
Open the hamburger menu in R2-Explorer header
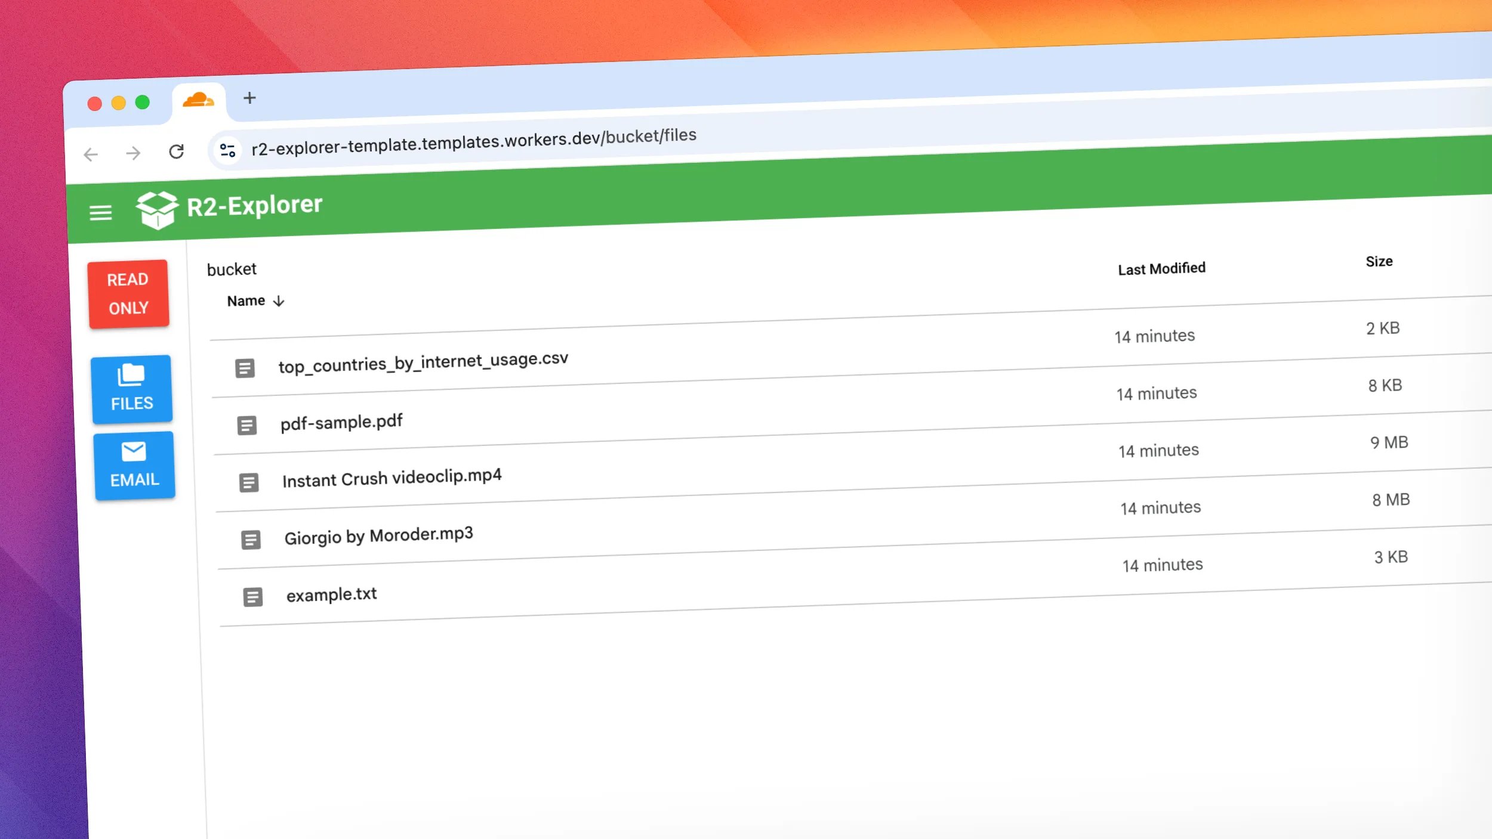[x=101, y=213]
